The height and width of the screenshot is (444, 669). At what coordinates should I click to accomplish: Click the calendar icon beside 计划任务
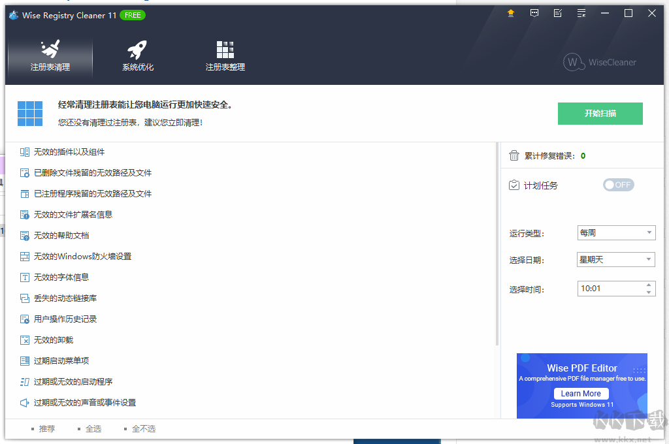click(x=514, y=185)
